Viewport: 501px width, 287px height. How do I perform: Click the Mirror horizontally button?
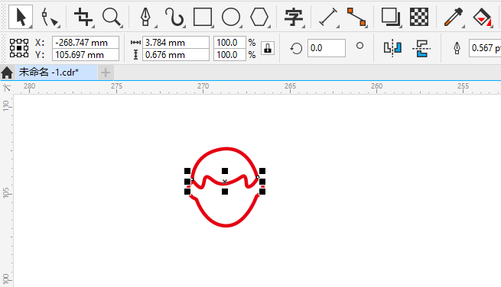click(392, 48)
